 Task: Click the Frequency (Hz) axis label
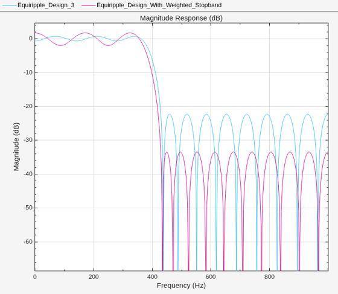(181, 286)
